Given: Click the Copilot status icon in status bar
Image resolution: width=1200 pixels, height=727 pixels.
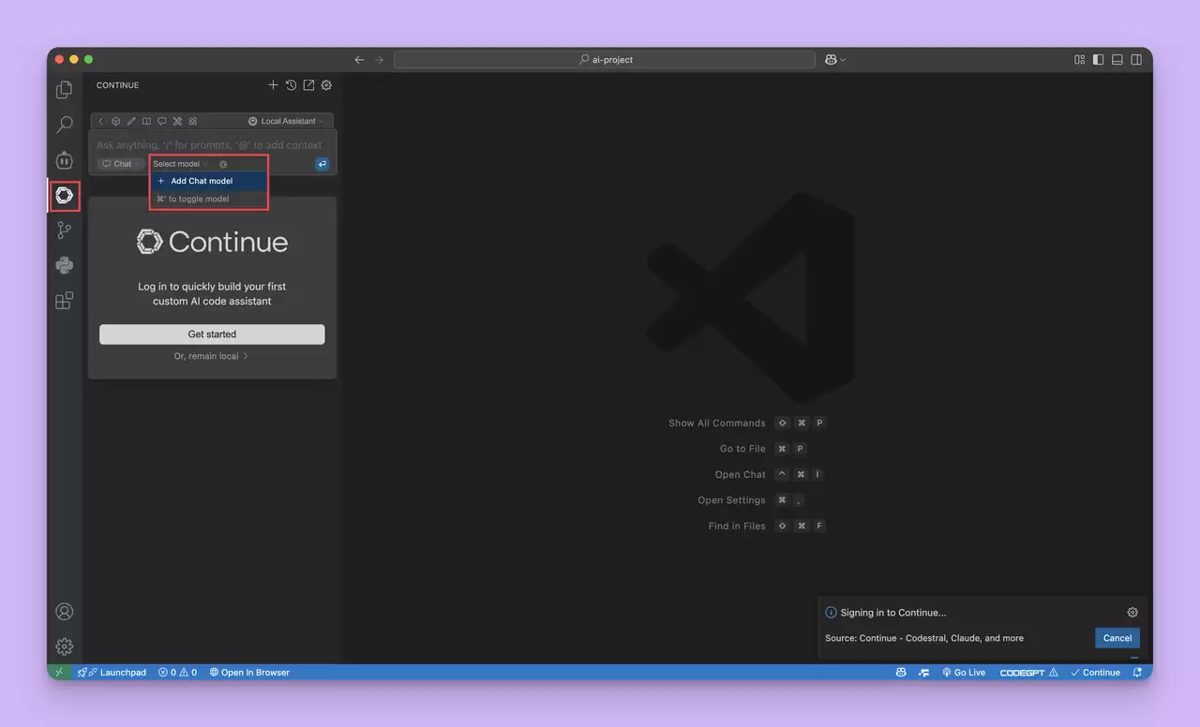Looking at the screenshot, I should pos(901,673).
